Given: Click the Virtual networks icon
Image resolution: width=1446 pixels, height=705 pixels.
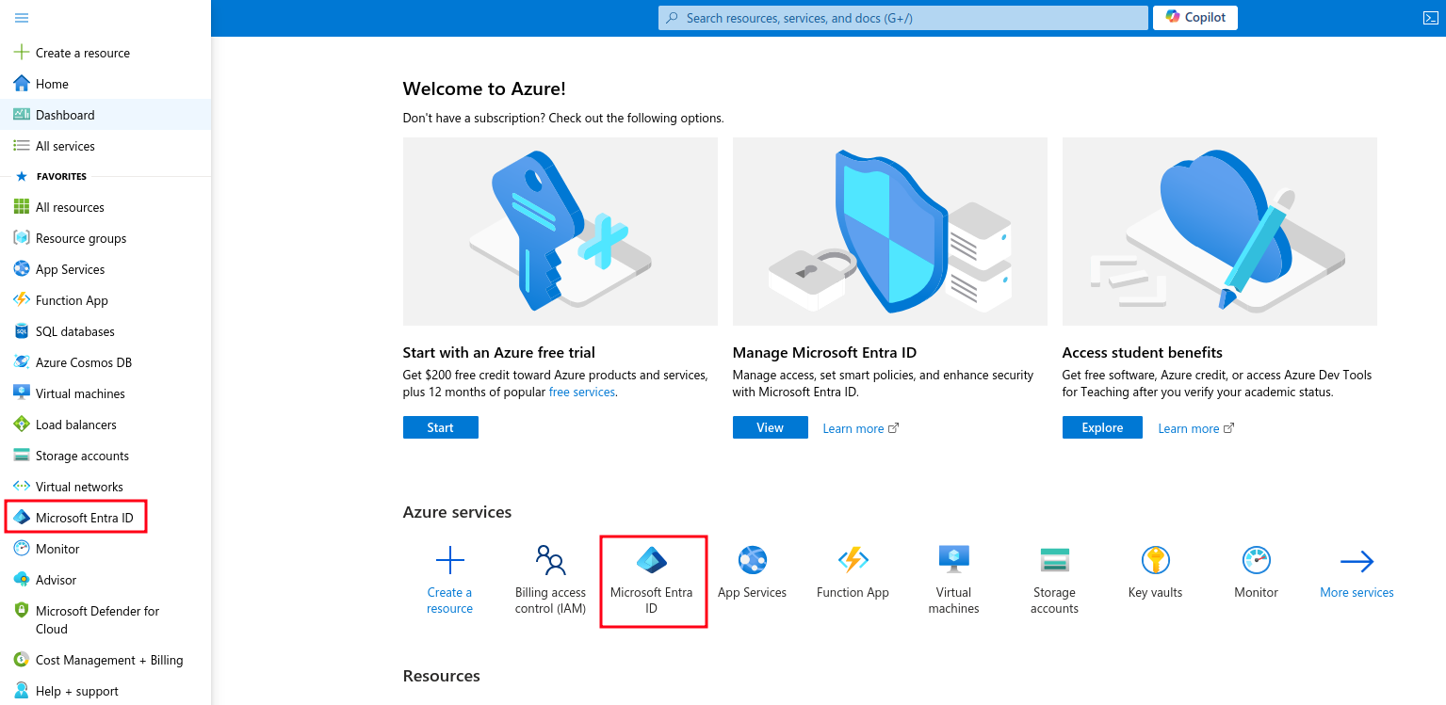Looking at the screenshot, I should click(x=22, y=487).
